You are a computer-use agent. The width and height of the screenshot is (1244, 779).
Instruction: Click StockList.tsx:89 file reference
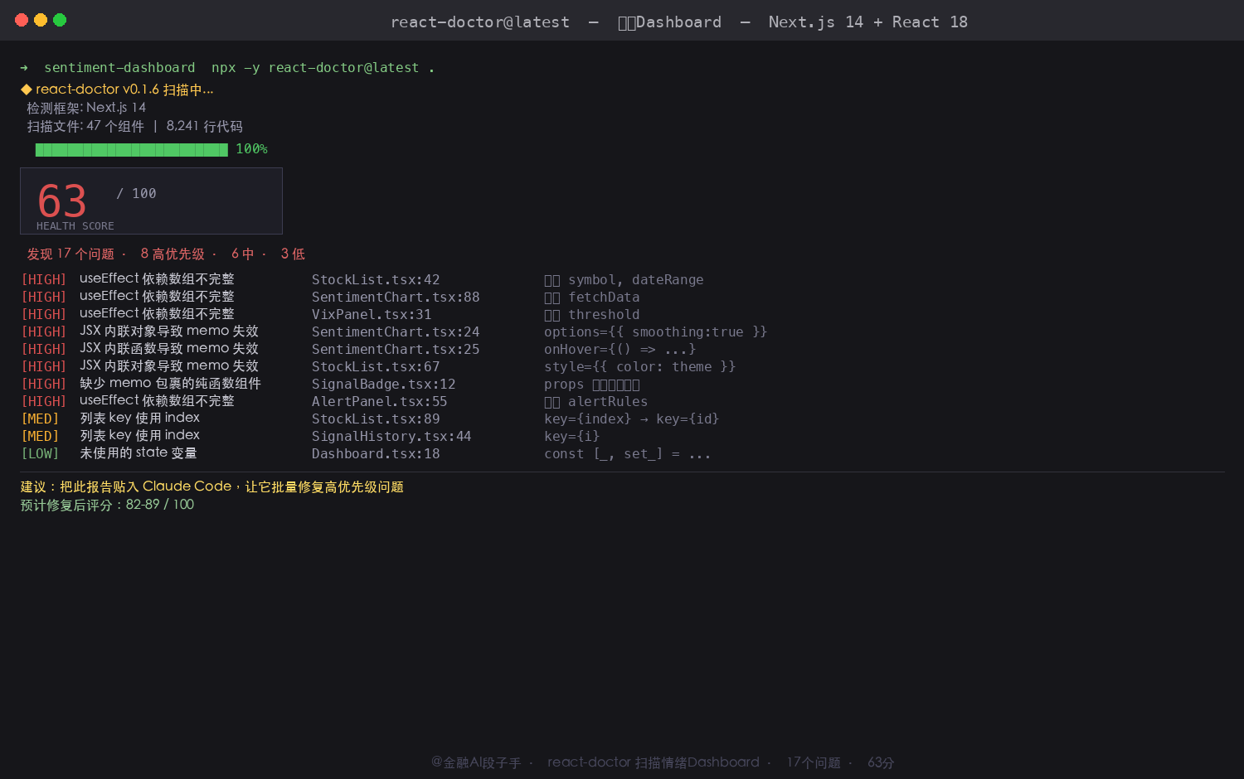(376, 419)
